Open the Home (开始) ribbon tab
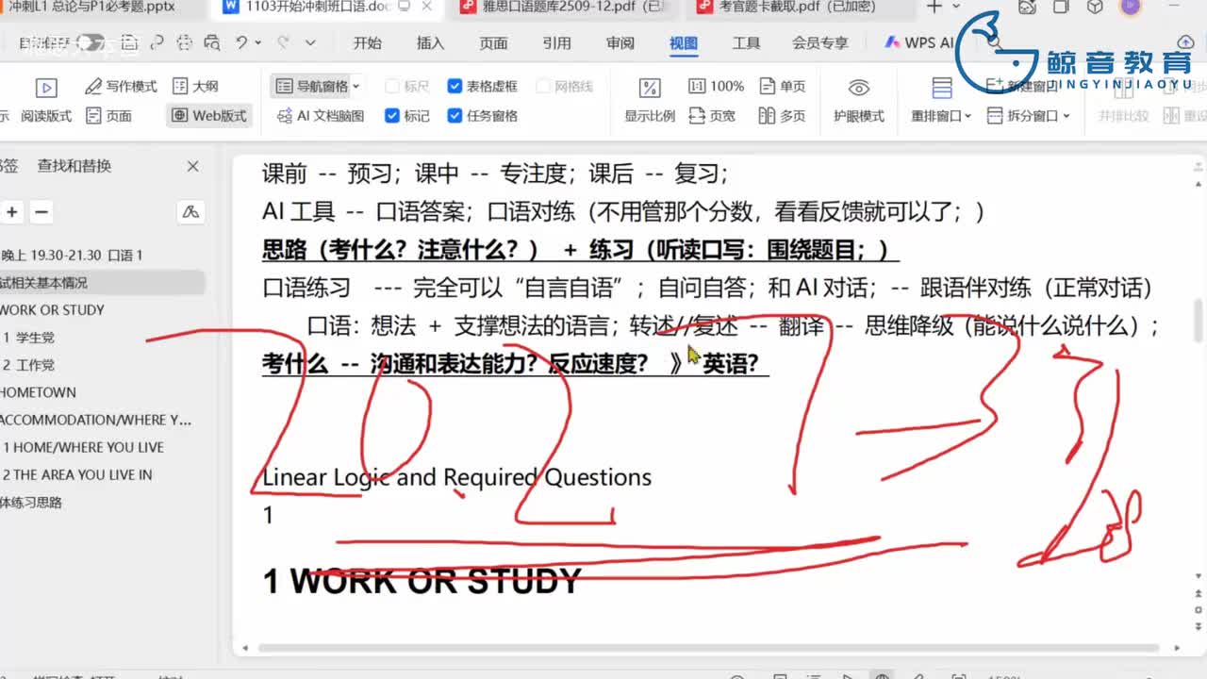The image size is (1207, 679). click(x=368, y=42)
